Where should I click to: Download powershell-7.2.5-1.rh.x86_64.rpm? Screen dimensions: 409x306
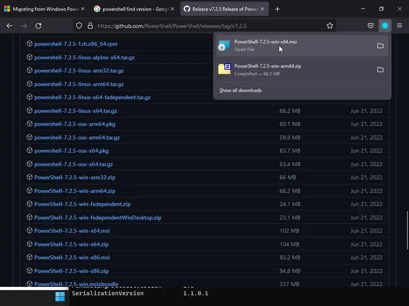click(x=76, y=44)
